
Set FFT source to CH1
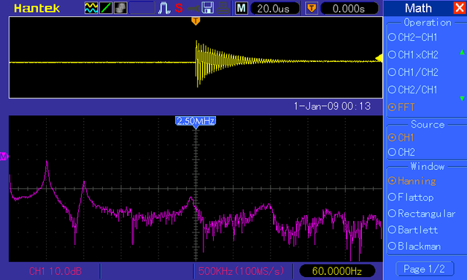pos(401,138)
